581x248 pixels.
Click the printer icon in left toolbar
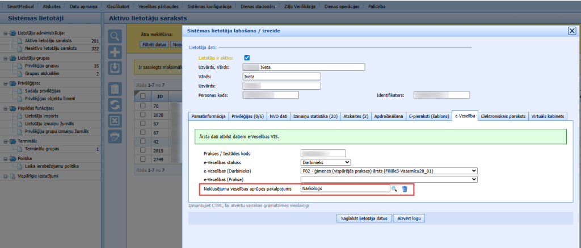(x=115, y=137)
